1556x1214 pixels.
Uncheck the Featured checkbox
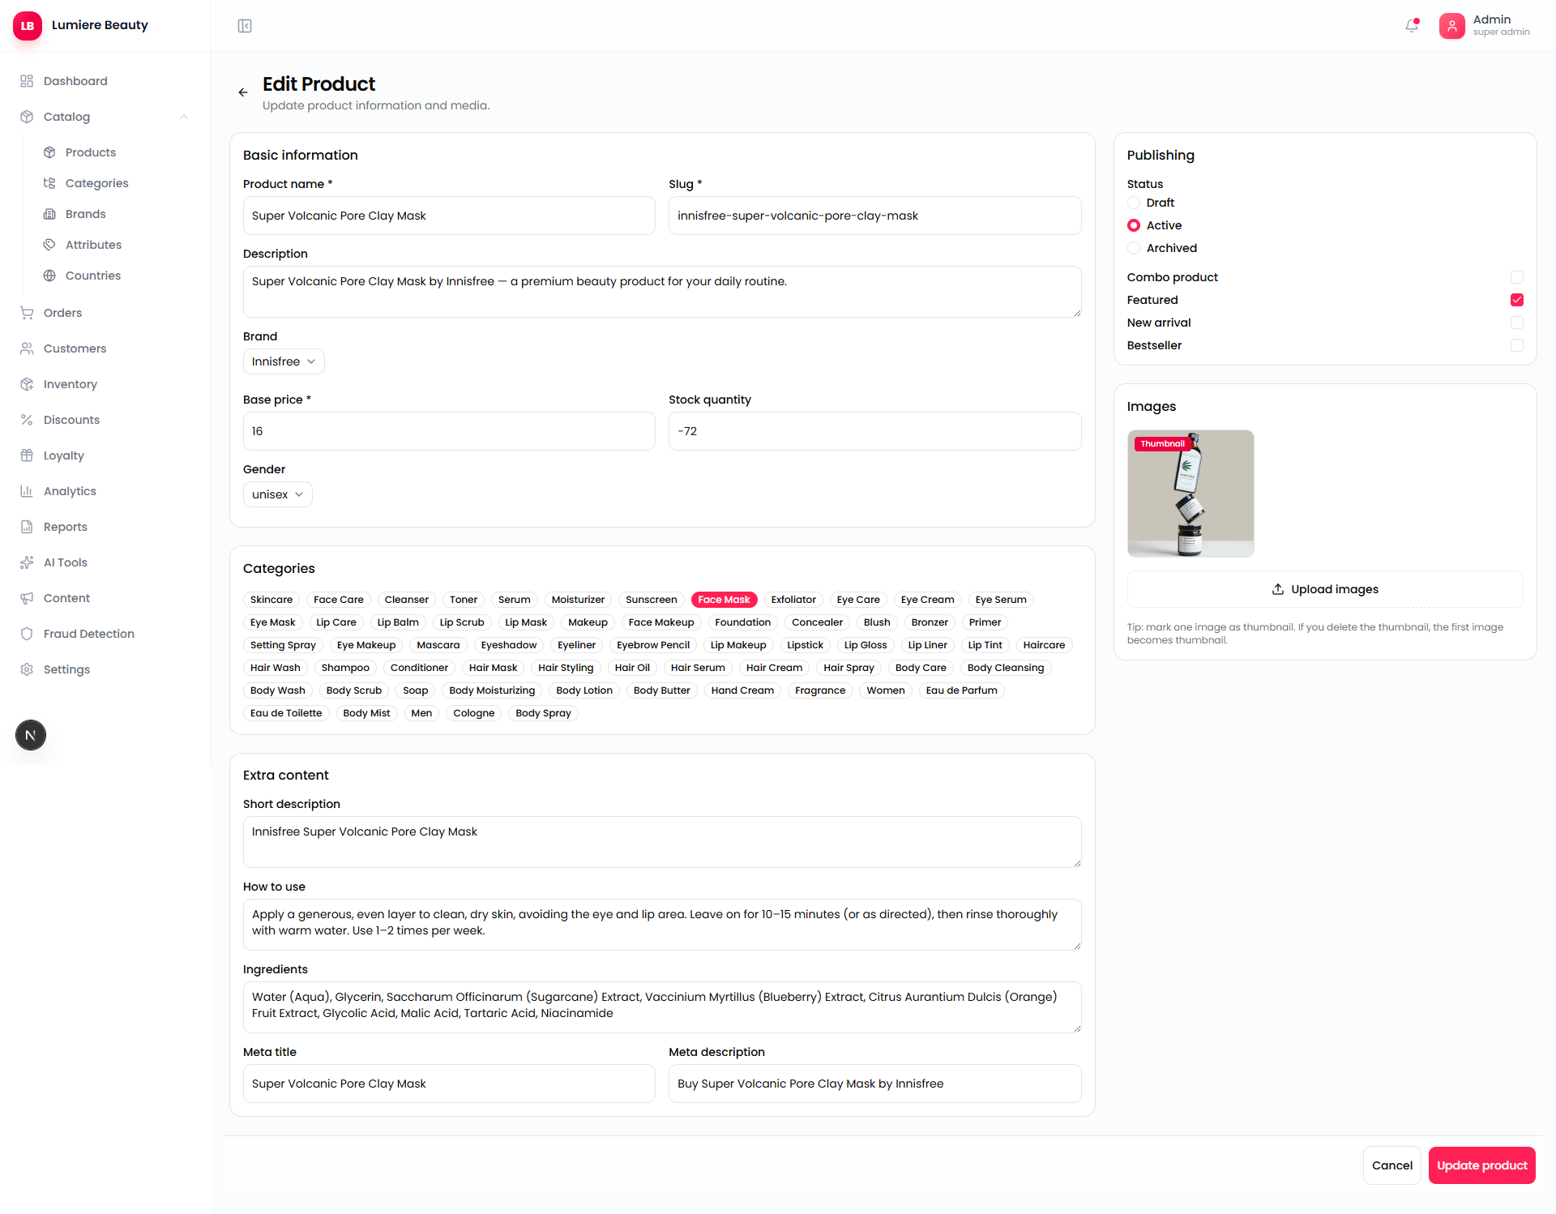[1517, 300]
